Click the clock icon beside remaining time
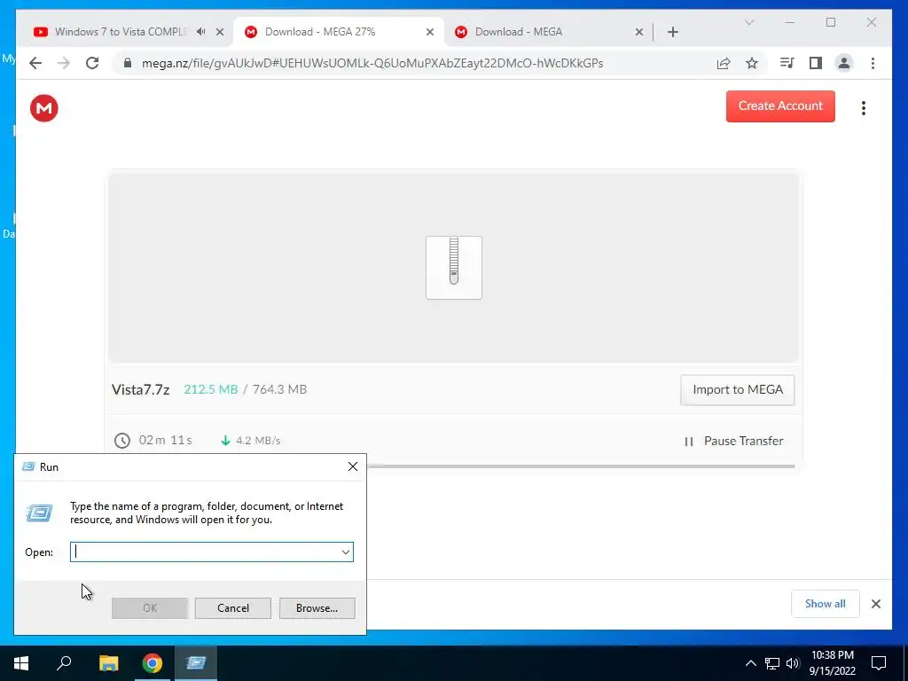 [x=122, y=441]
